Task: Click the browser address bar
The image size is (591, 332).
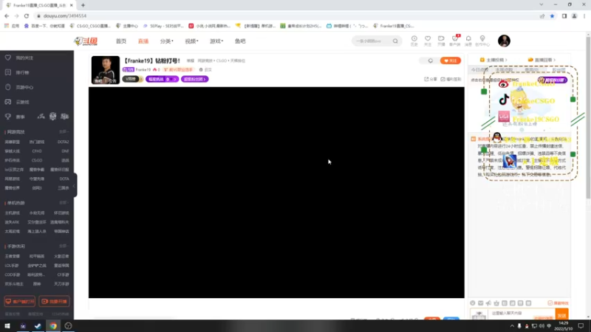Action: coord(287,15)
